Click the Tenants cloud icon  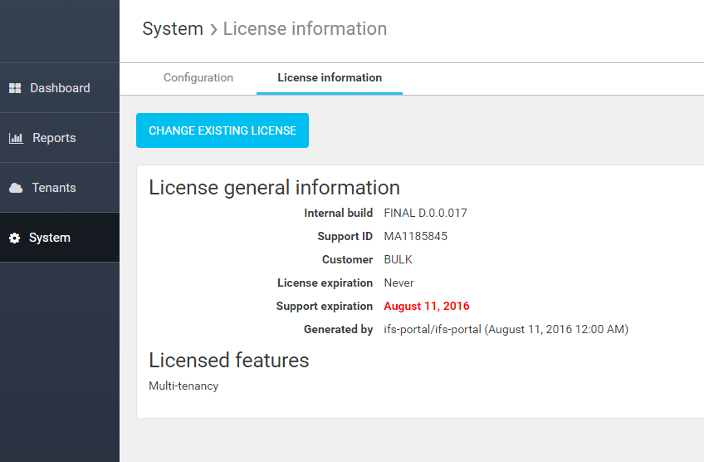pyautogui.click(x=16, y=188)
